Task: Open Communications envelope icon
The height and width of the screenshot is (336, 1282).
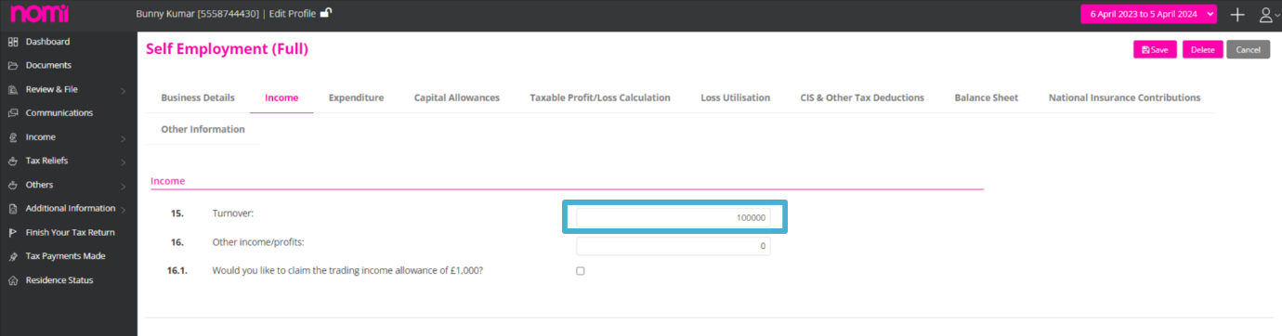Action: (x=13, y=113)
